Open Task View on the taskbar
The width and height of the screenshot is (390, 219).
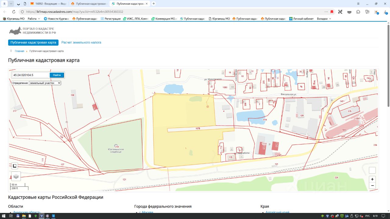pyautogui.click(x=11, y=216)
